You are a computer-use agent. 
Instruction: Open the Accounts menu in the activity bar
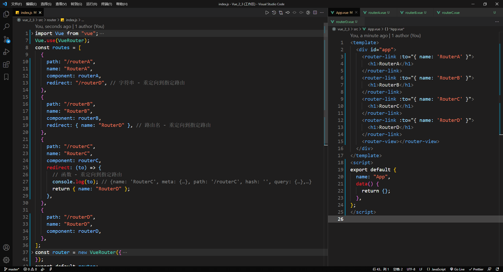point(6,247)
